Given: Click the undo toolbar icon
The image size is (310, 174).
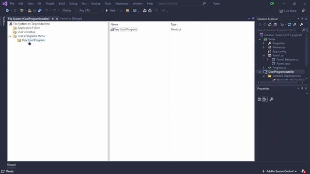Looking at the screenshot, I should click(46, 11).
